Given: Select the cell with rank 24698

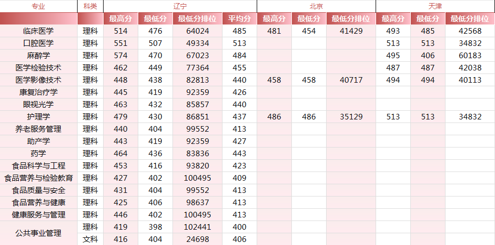Looking at the screenshot, I should pyautogui.click(x=197, y=239).
